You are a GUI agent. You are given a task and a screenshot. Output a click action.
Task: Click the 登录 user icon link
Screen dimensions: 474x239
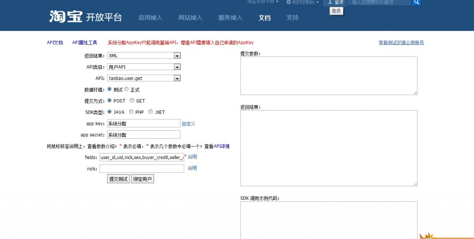pos(336,2)
